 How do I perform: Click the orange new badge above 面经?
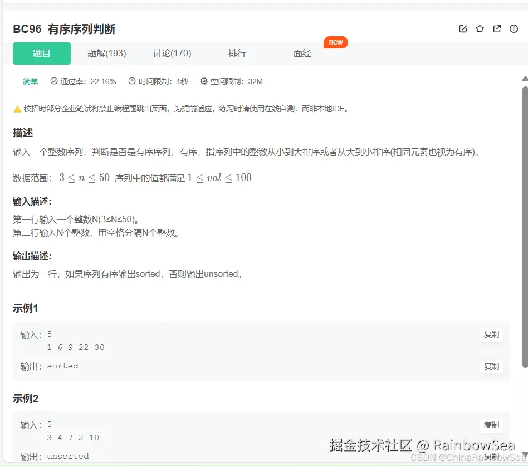pyautogui.click(x=335, y=42)
